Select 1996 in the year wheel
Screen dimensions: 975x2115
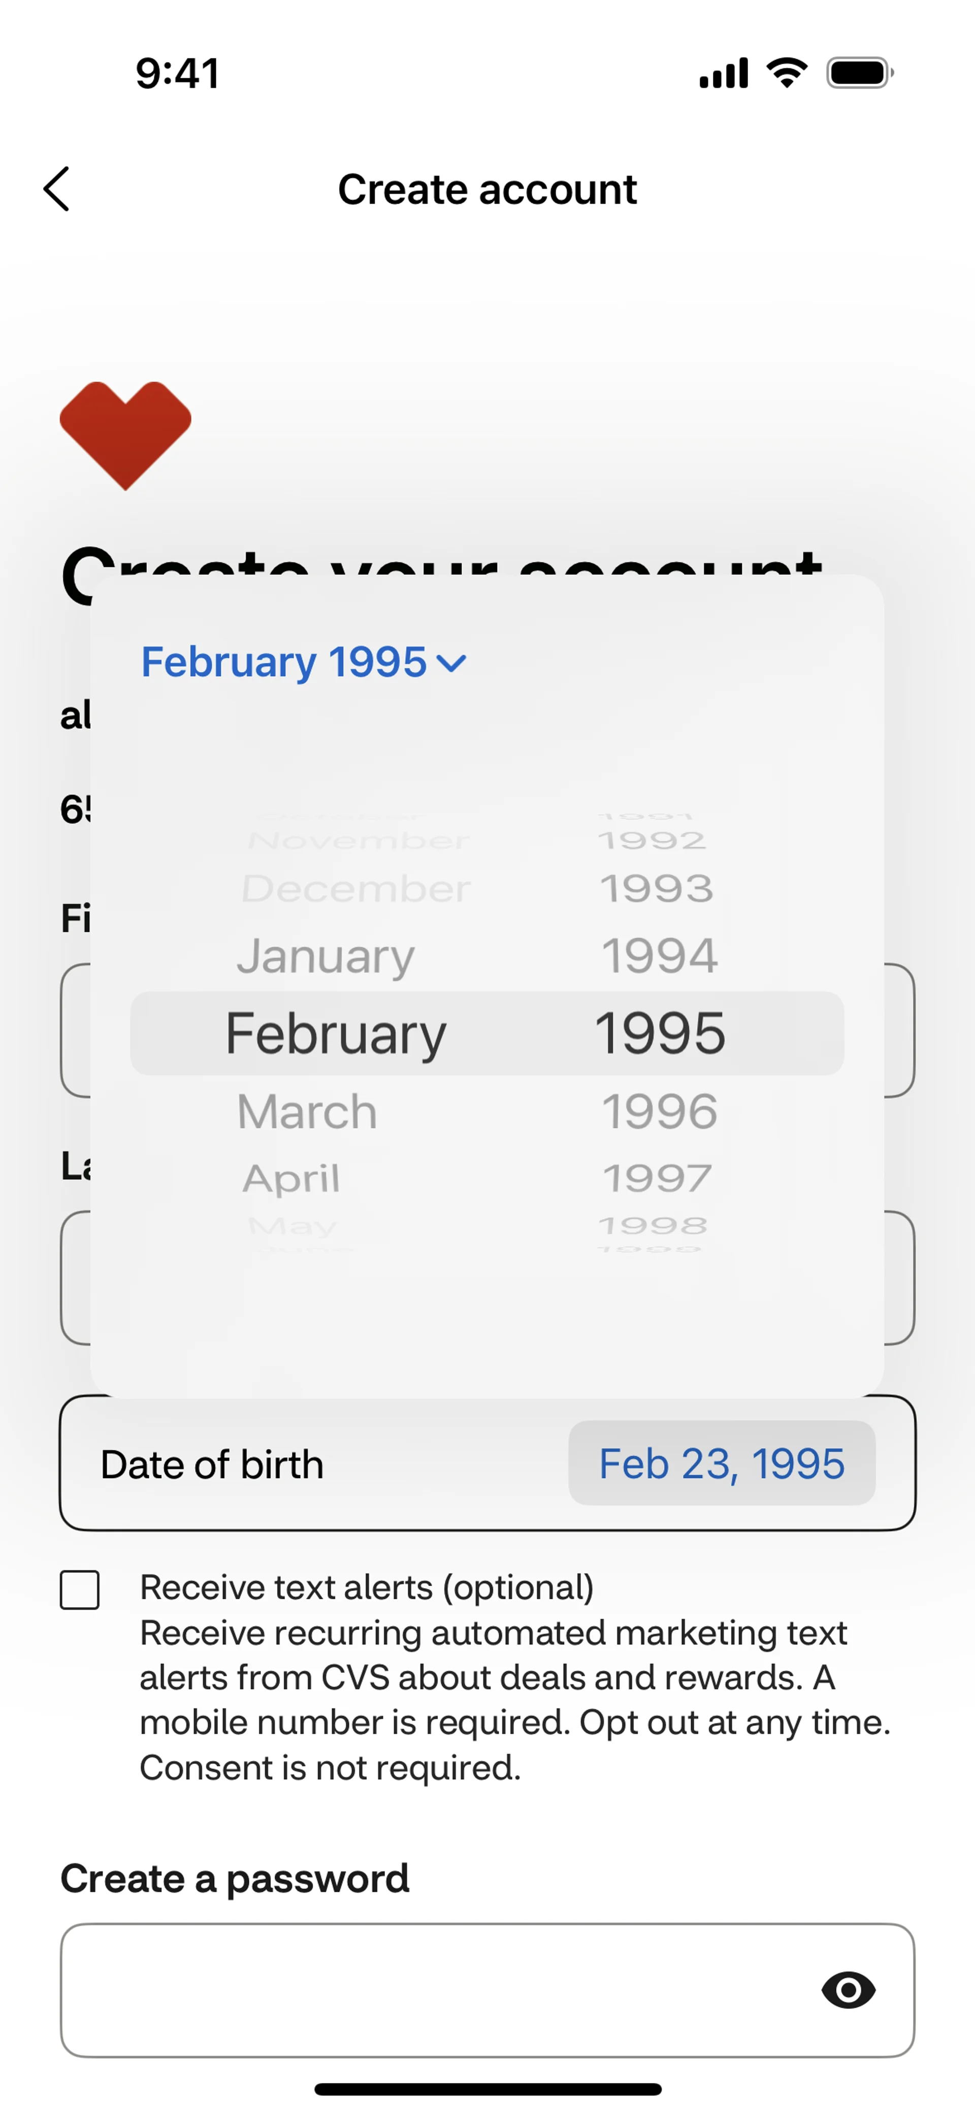click(659, 1112)
